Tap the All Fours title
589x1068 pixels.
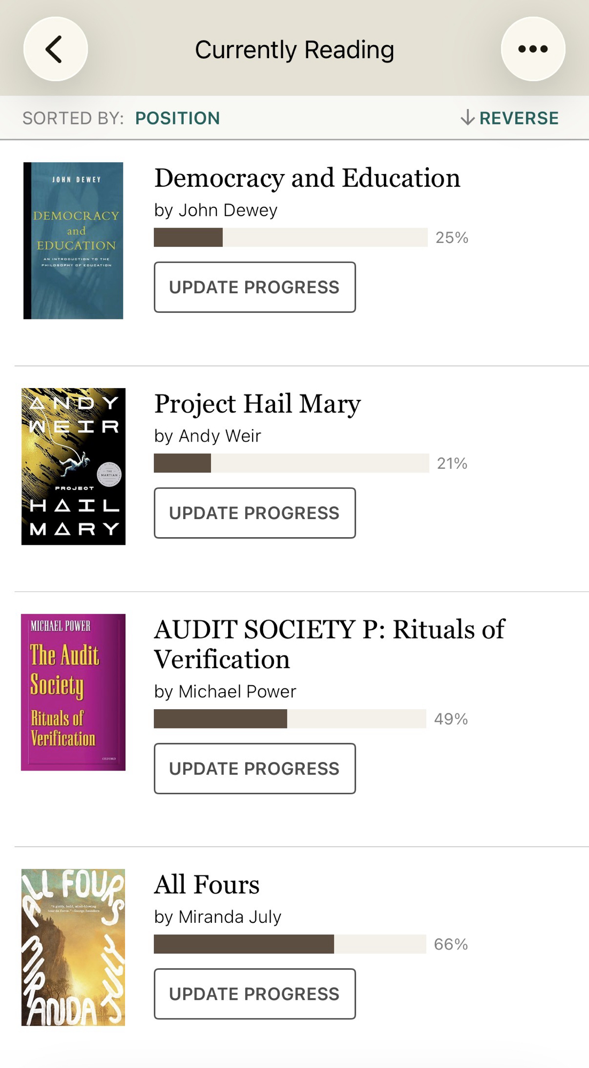207,884
